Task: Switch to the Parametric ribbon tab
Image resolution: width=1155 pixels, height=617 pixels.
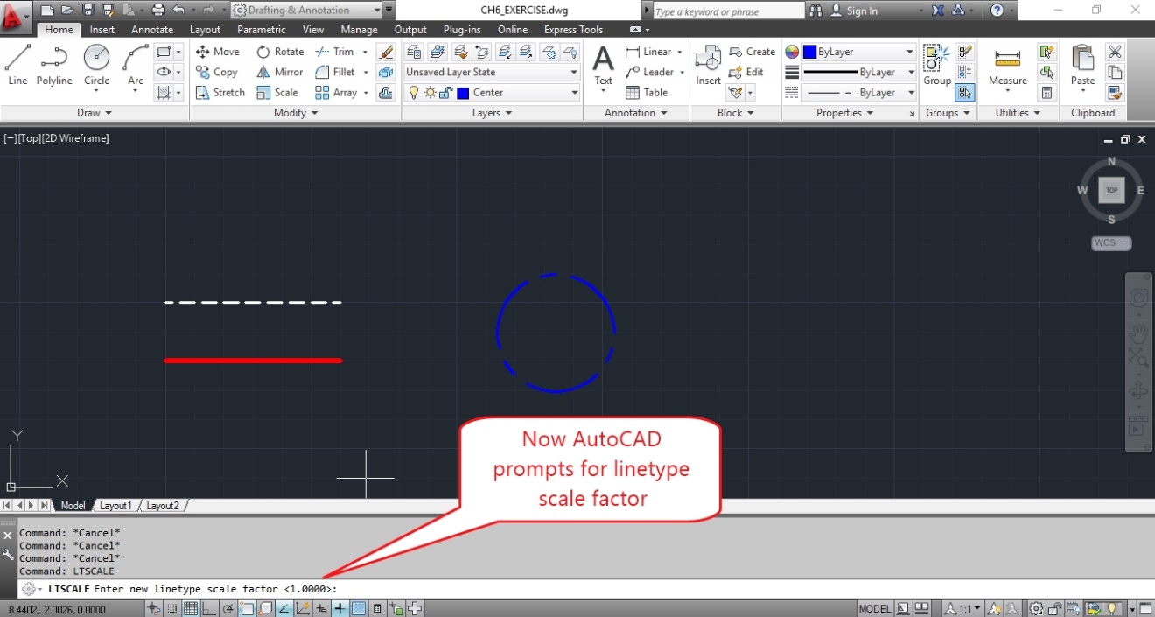Action: [x=261, y=29]
